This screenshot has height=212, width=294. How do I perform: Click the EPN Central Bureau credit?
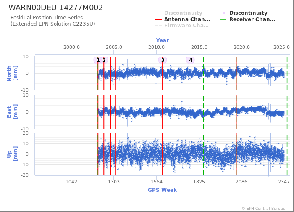tap(264, 209)
